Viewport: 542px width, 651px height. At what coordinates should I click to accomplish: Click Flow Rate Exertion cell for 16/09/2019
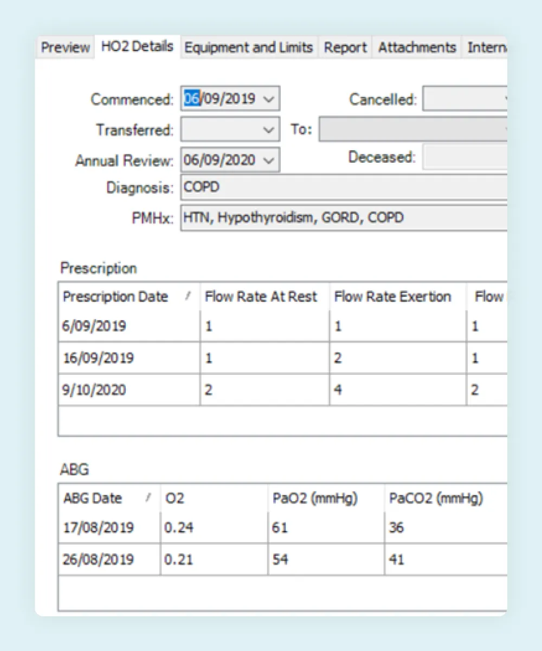point(398,358)
